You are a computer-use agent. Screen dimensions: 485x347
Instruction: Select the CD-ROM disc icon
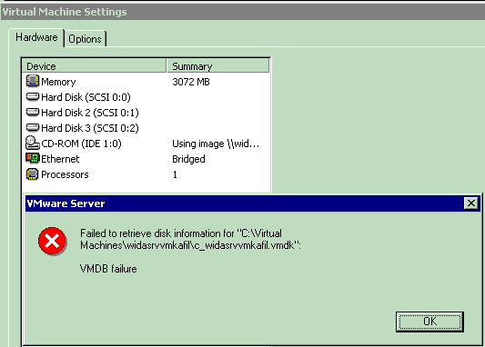point(32,143)
